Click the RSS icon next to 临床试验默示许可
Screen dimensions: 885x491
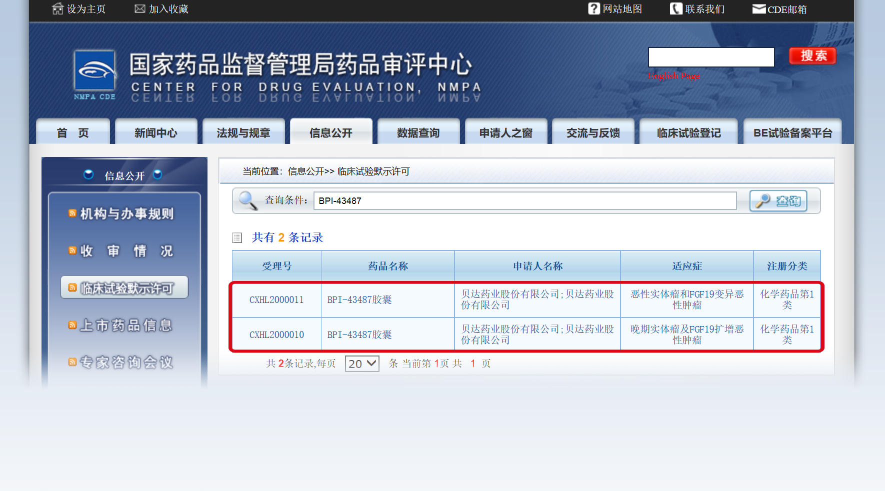click(72, 287)
